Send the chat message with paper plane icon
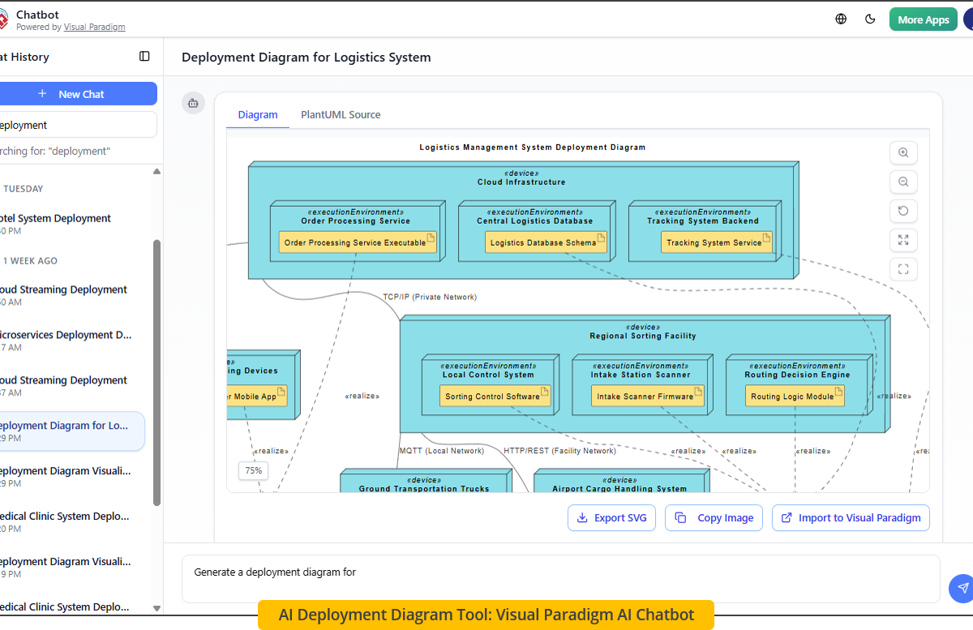This screenshot has height=630, width=973. 962,589
